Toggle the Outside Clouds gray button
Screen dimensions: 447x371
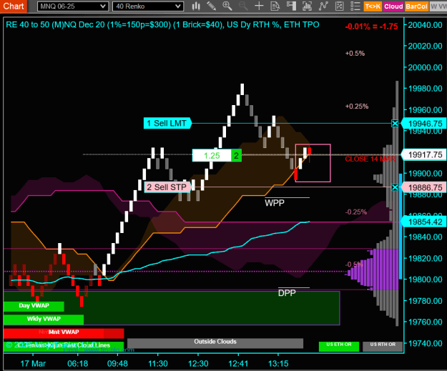click(x=215, y=343)
